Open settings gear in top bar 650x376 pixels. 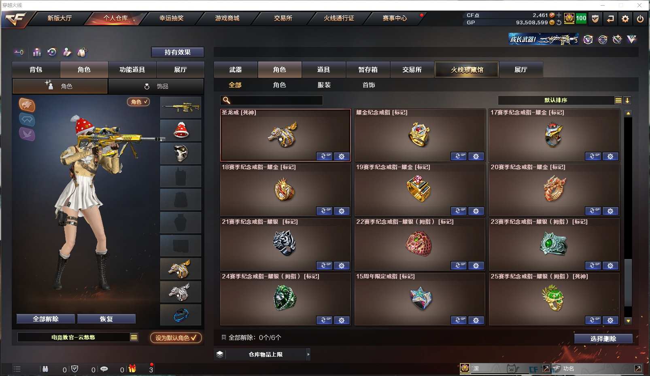625,19
